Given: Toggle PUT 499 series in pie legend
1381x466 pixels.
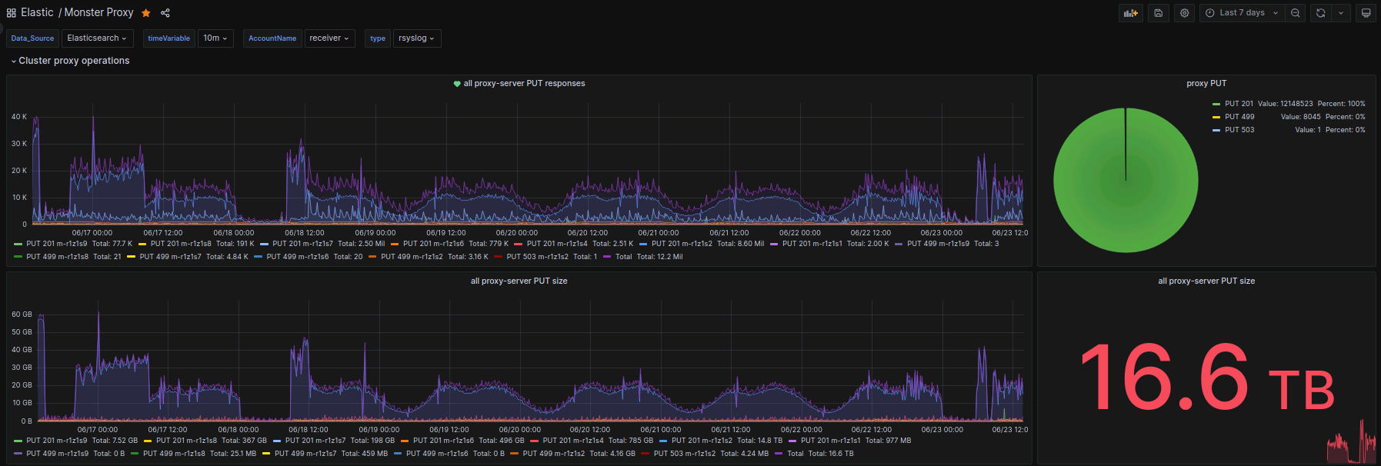Looking at the screenshot, I should point(1239,117).
